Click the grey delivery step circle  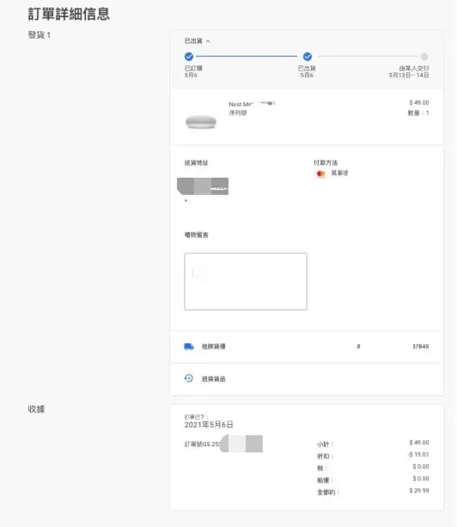pyautogui.click(x=424, y=57)
